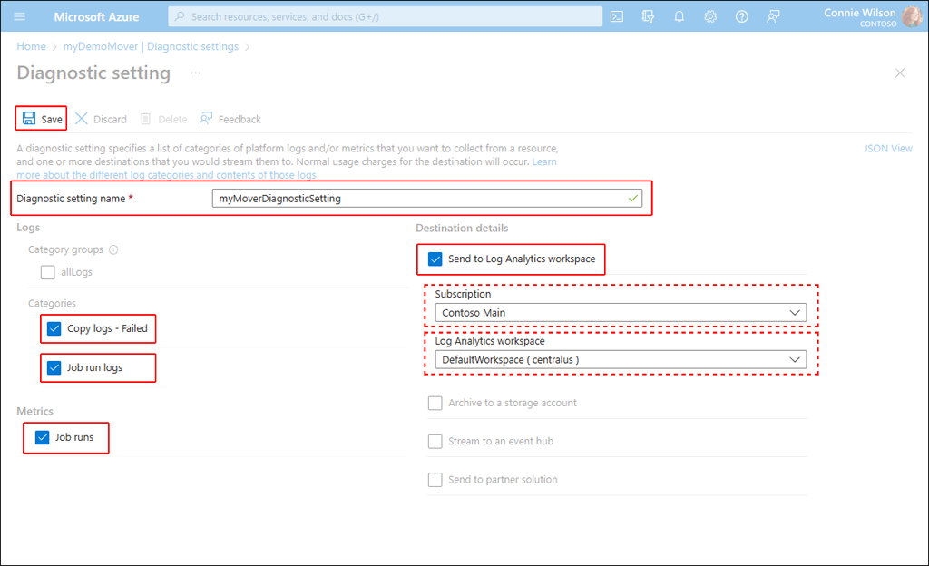Open JSON View link
Viewport: 929px width, 566px height.
click(x=887, y=148)
